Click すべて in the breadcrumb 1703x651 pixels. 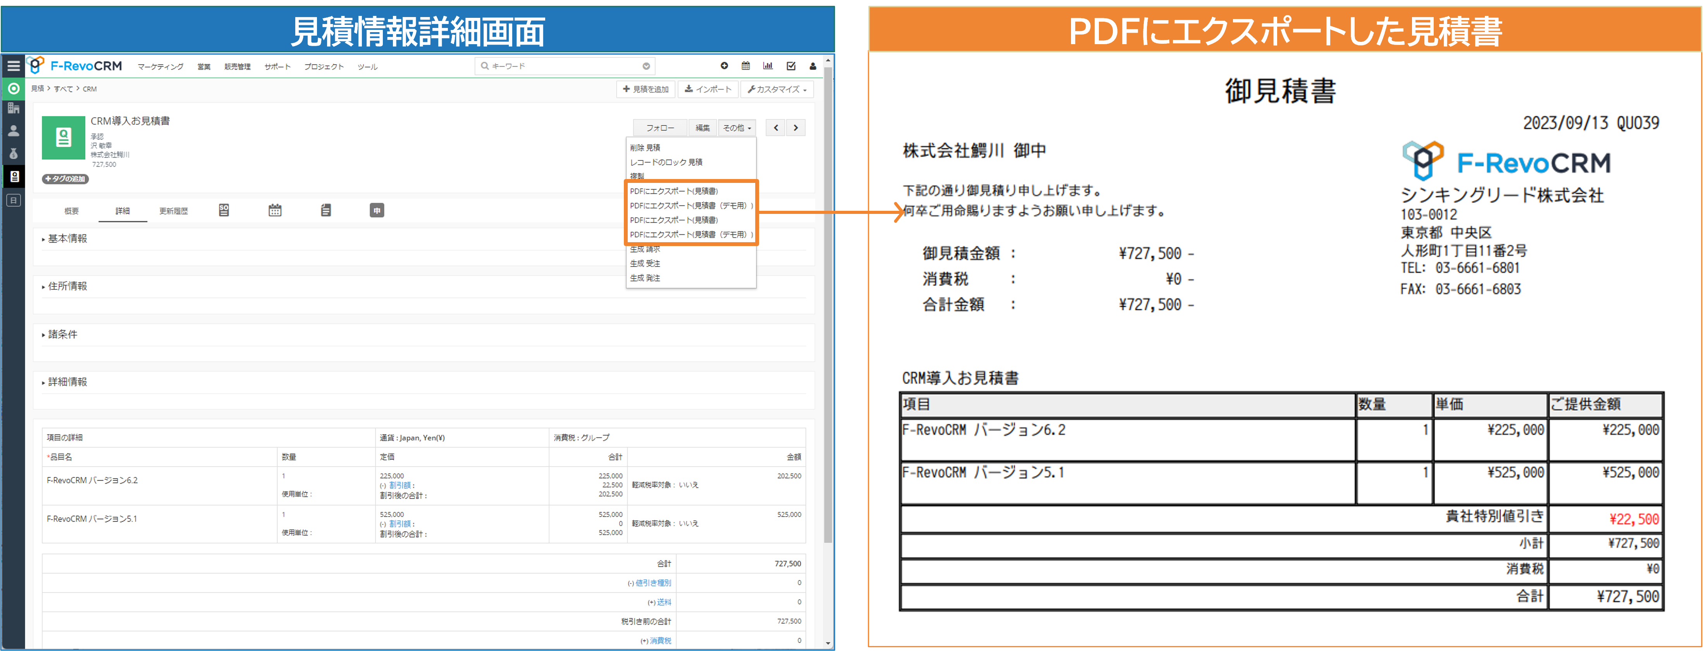64,89
